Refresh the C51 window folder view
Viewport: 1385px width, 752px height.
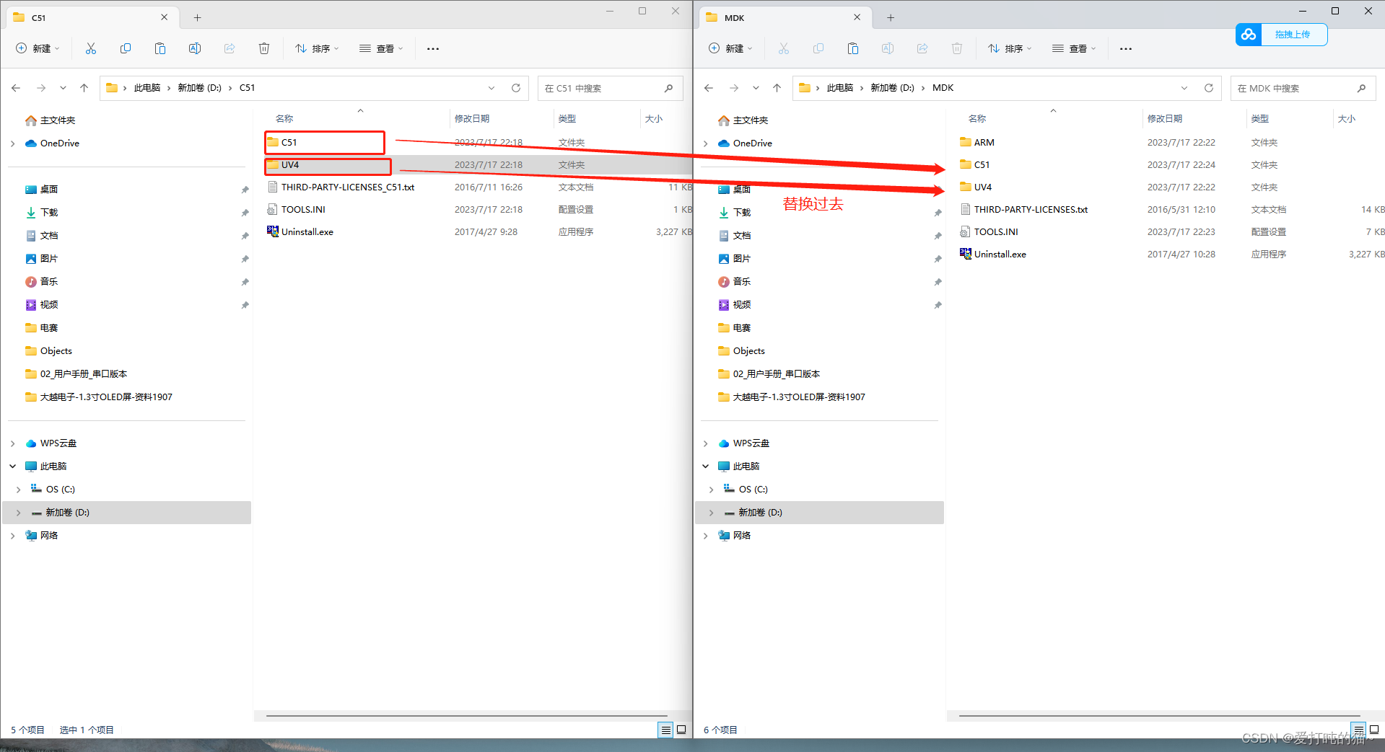coord(516,88)
